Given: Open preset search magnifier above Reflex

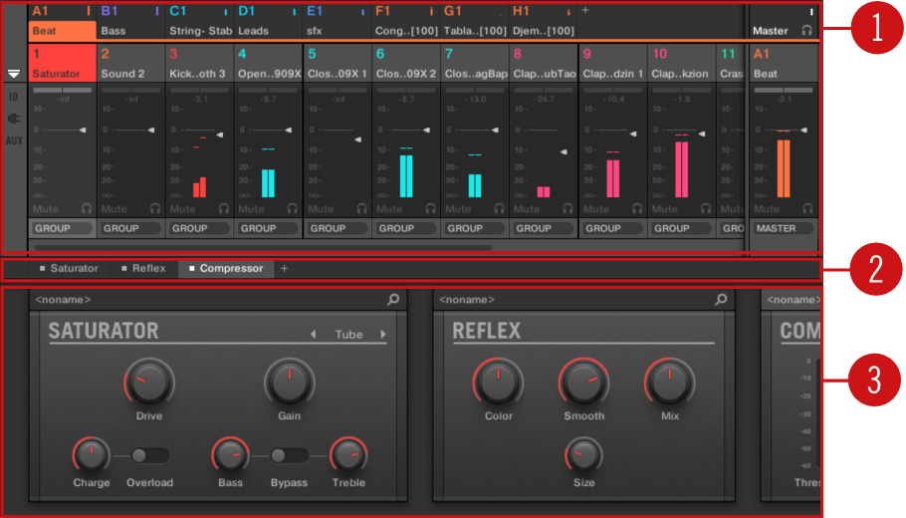Looking at the screenshot, I should [721, 299].
